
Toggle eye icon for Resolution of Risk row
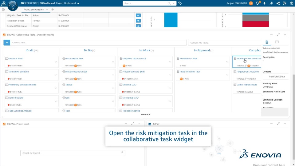tap(138, 21)
